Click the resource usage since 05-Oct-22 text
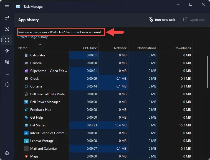210x160 pixels. 60,32
